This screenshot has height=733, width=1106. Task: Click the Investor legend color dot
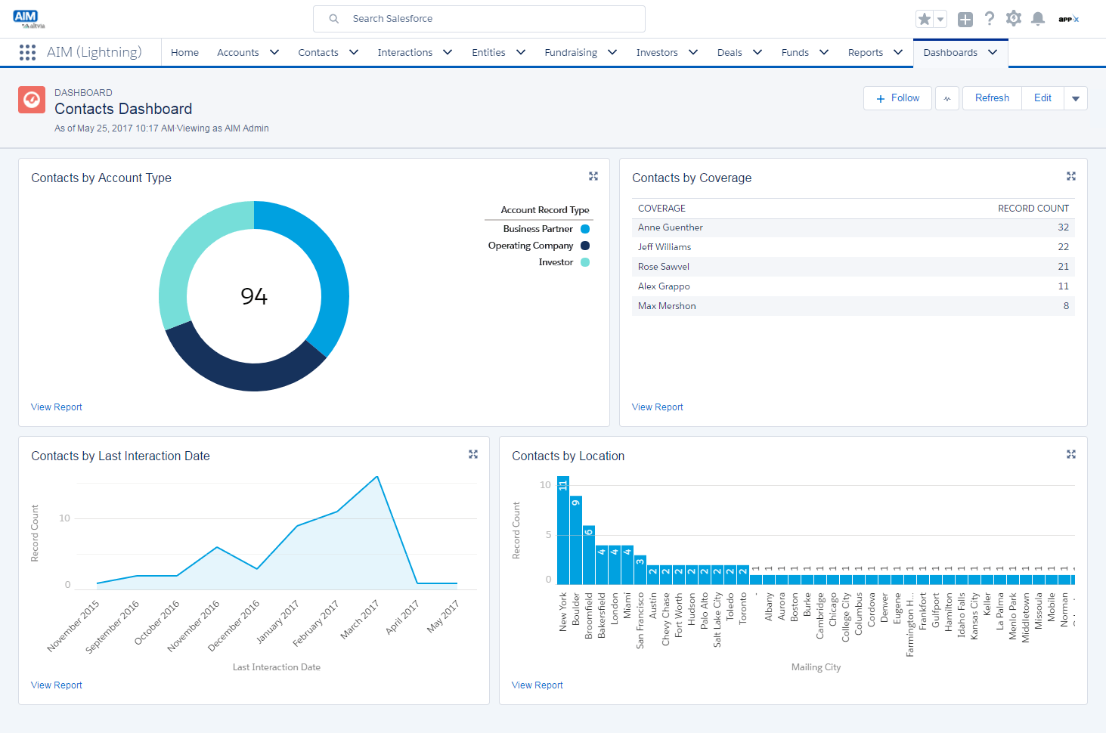point(585,262)
